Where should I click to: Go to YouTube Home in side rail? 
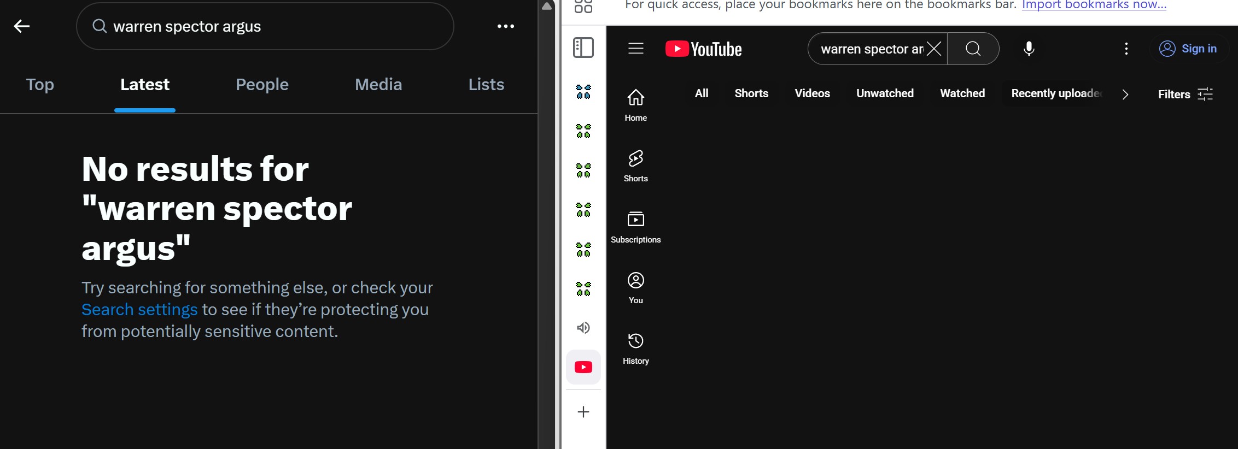(x=636, y=105)
